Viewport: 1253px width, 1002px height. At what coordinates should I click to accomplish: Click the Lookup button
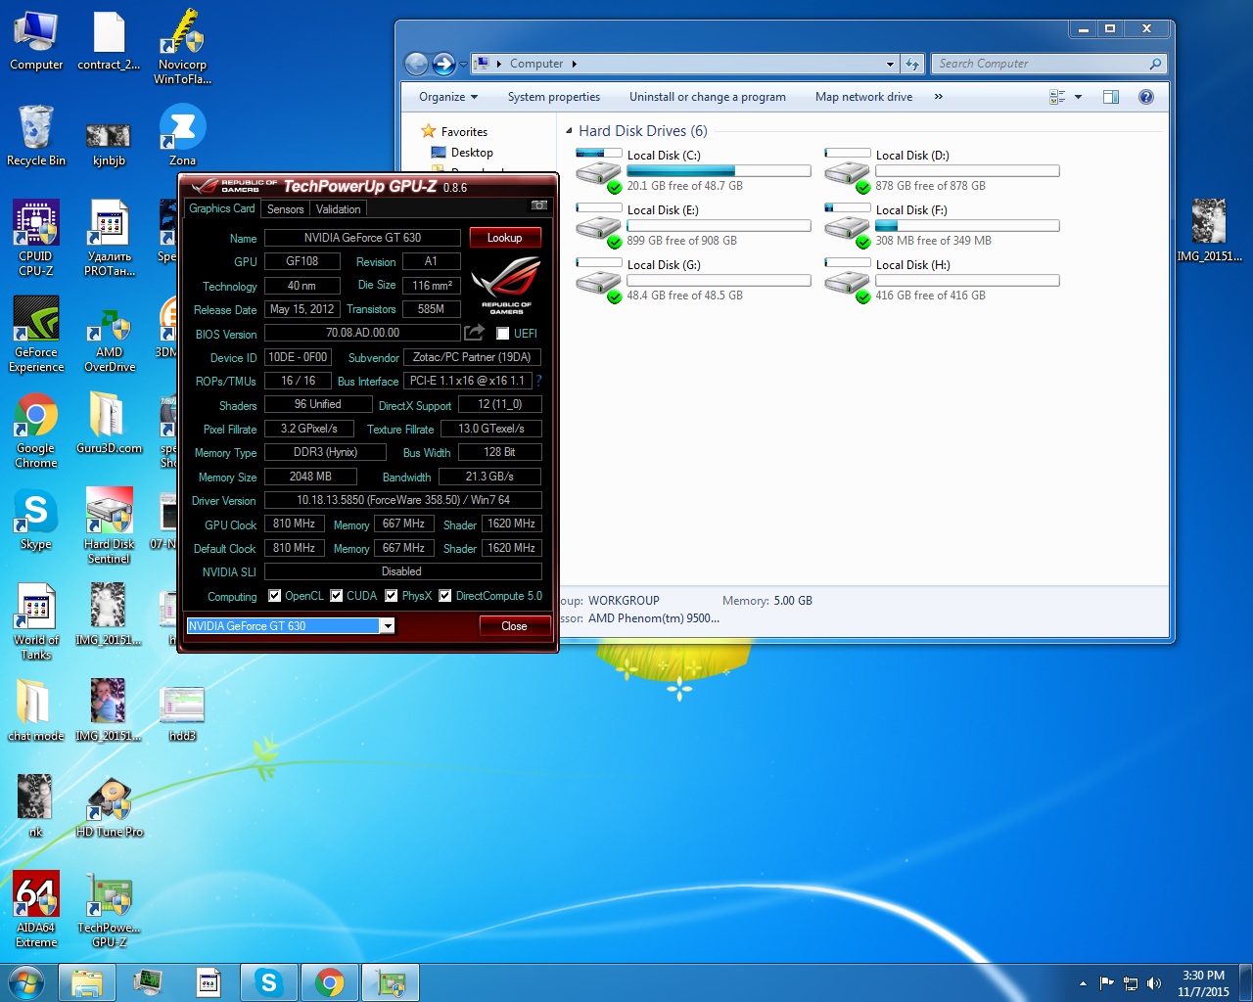pyautogui.click(x=504, y=238)
